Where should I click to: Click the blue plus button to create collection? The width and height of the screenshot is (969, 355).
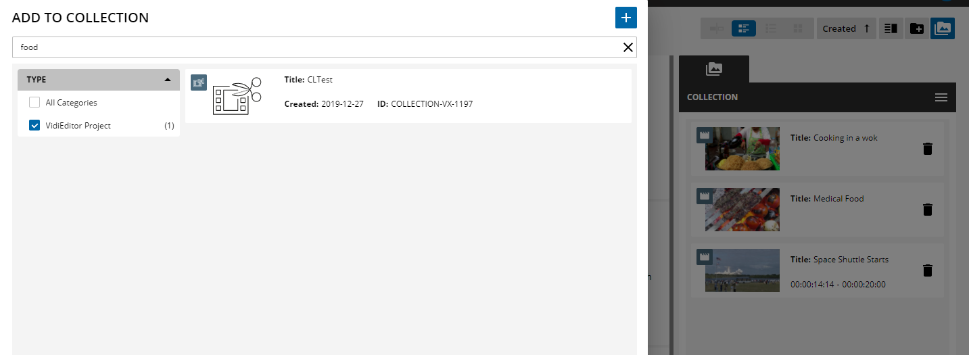[x=625, y=18]
